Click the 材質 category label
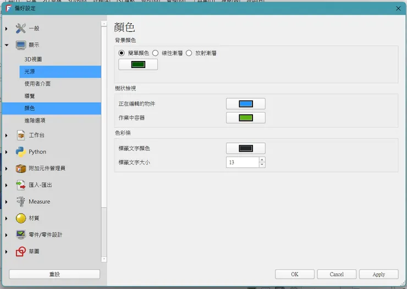This screenshot has height=289, width=407. (34, 218)
